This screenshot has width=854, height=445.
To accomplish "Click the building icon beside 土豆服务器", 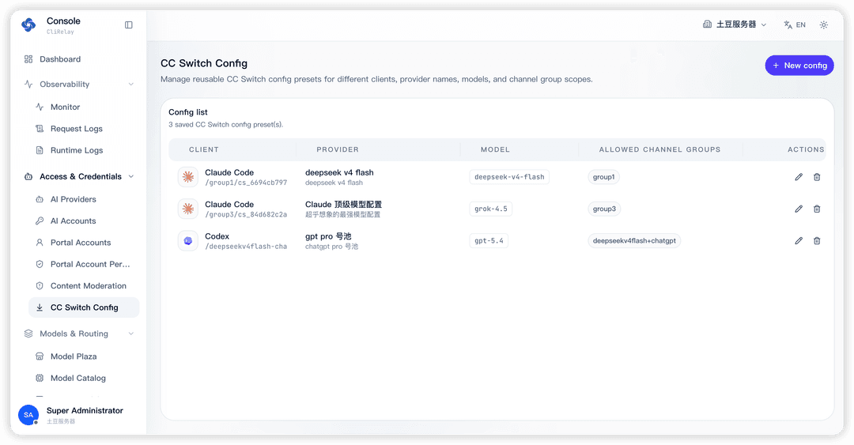I will click(707, 25).
